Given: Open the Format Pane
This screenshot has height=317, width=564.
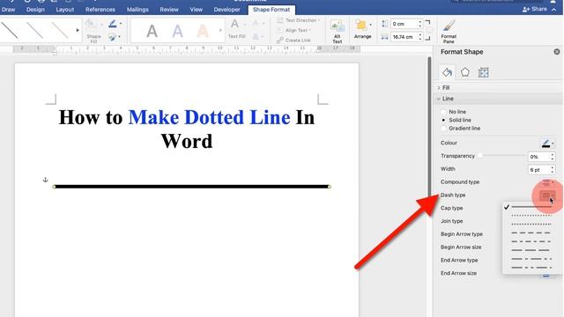Looking at the screenshot, I should [449, 32].
